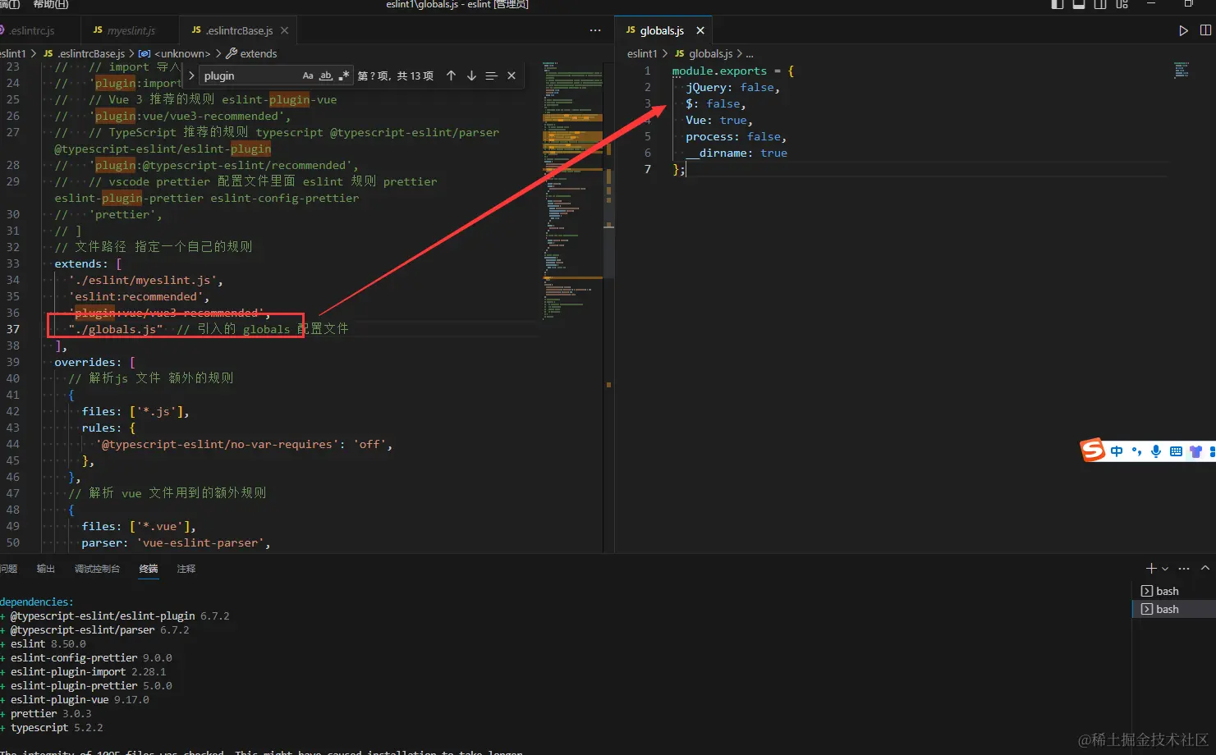This screenshot has width=1216, height=755.
Task: Click './eslint/myeslint.js' string on line 34
Action: (x=143, y=280)
